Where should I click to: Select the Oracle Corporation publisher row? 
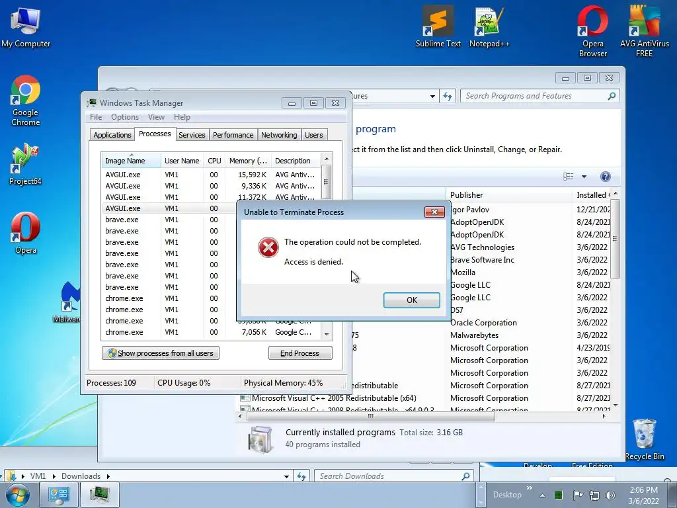(483, 323)
